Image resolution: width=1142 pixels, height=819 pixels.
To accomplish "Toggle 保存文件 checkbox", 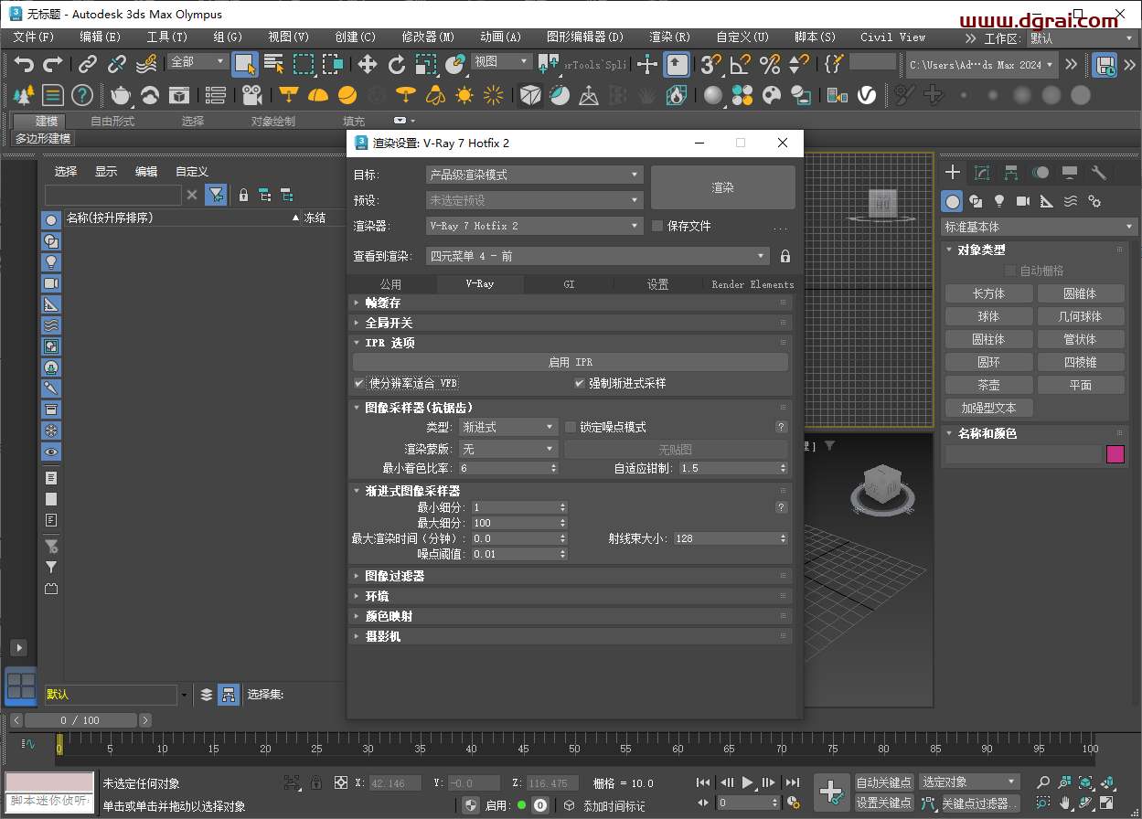I will (x=657, y=226).
